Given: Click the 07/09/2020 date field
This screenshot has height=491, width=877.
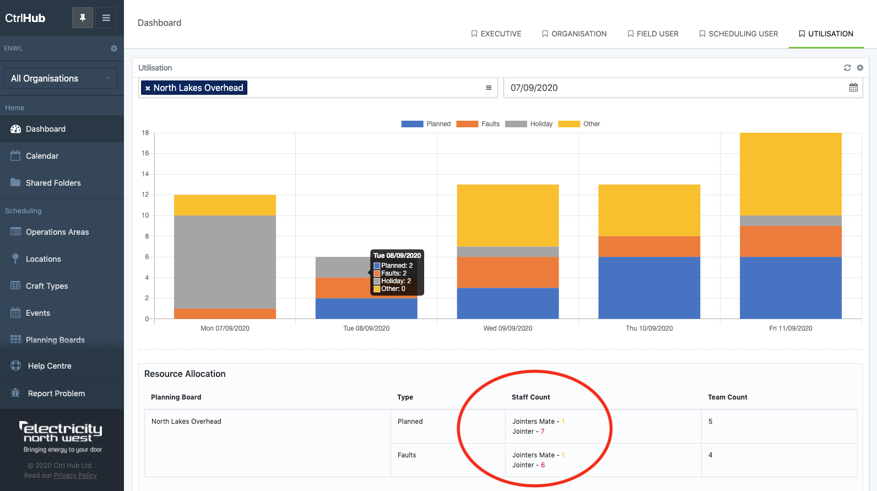Looking at the screenshot, I should (672, 88).
